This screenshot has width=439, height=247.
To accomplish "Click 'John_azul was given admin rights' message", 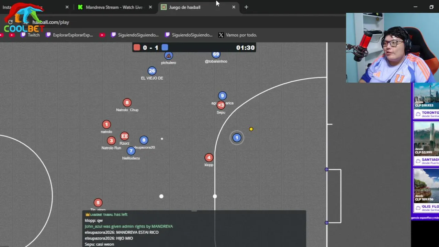I will pyautogui.click(x=129, y=226).
